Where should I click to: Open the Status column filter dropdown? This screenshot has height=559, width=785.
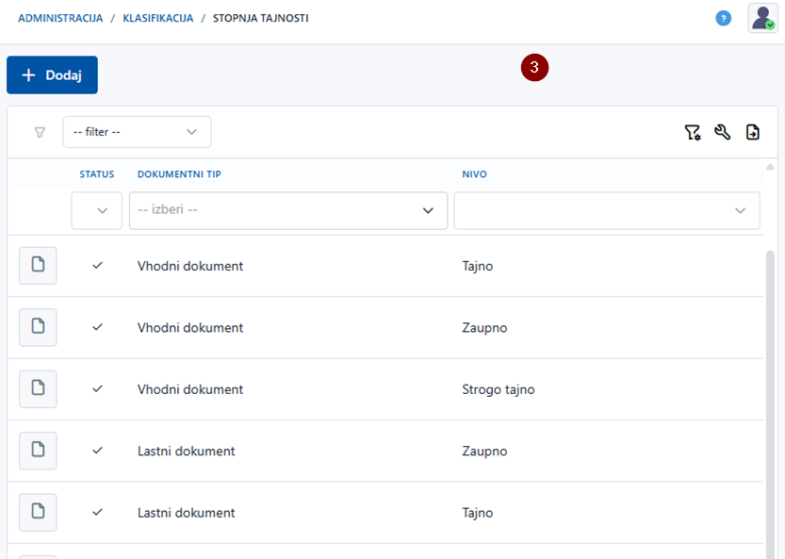(97, 210)
